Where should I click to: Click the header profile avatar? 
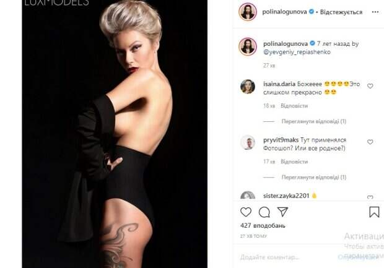[x=248, y=12]
